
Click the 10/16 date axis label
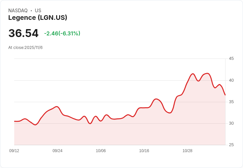144,151
